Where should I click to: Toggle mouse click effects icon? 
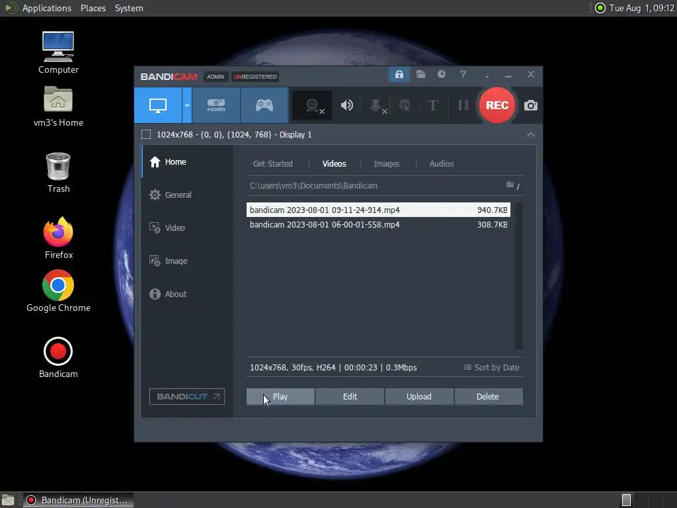405,105
